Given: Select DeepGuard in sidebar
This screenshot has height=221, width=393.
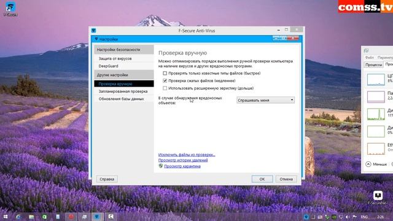Looking at the screenshot, I should click(x=124, y=66).
